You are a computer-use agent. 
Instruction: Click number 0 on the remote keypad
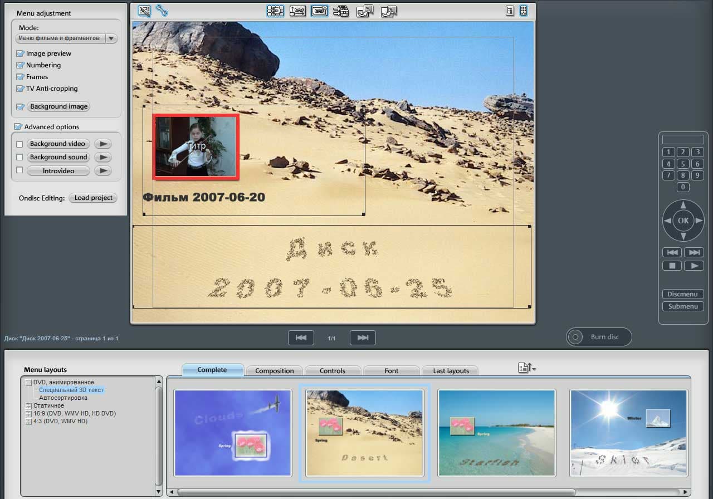683,187
